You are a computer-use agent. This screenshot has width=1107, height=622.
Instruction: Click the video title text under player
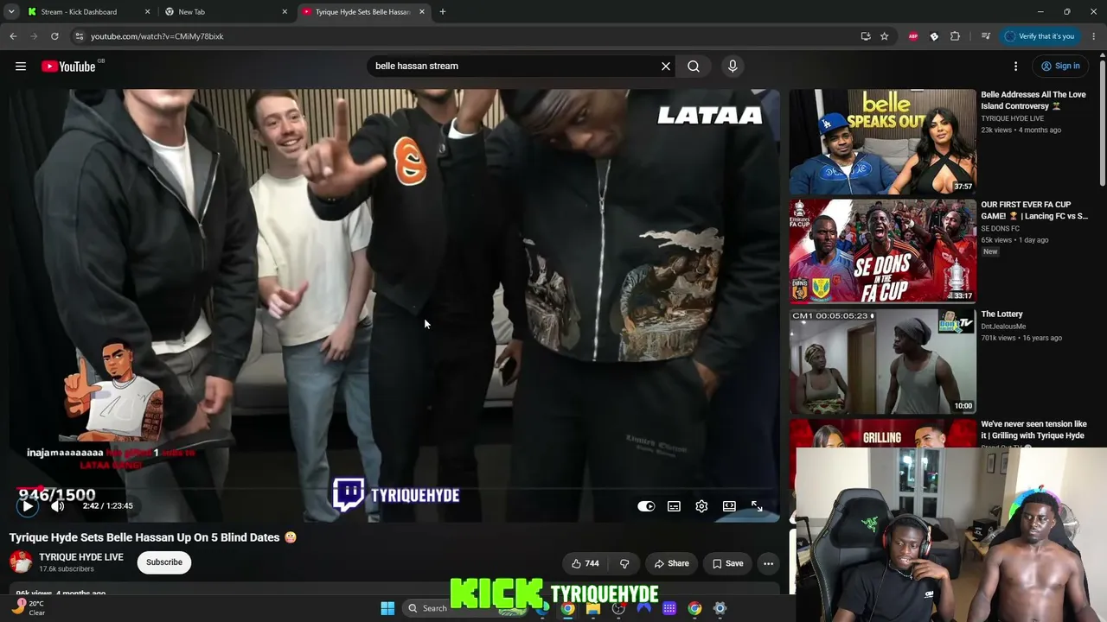point(153,537)
